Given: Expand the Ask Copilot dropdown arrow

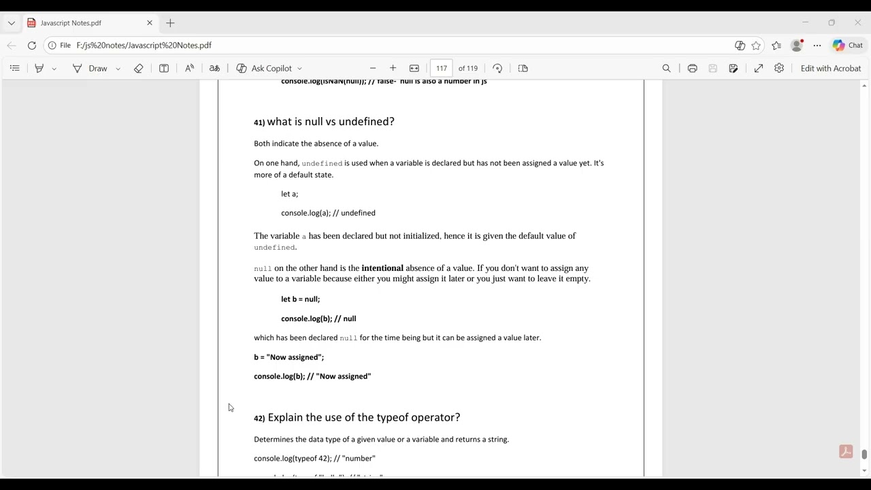Looking at the screenshot, I should point(299,69).
